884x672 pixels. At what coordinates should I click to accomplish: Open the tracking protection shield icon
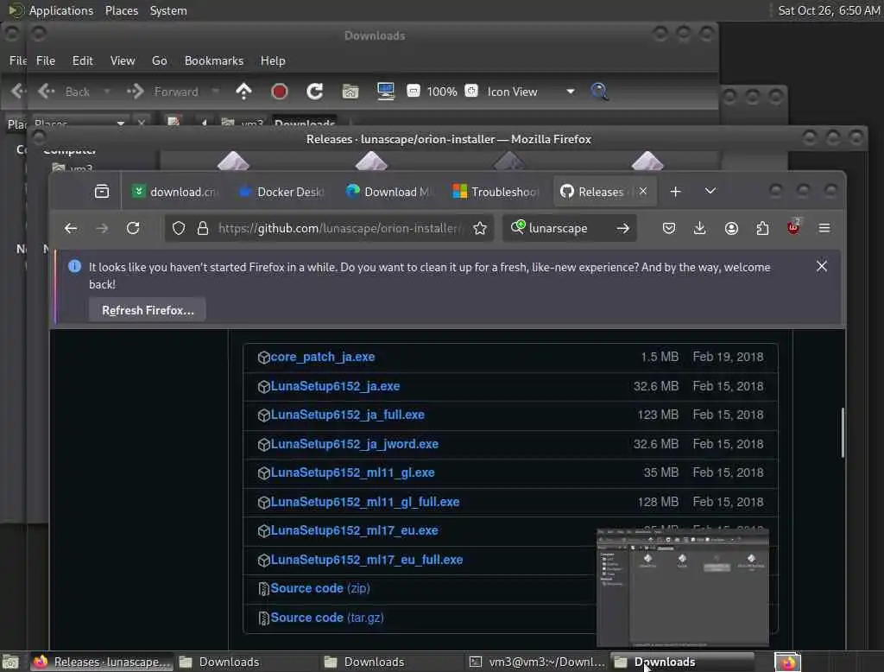178,228
